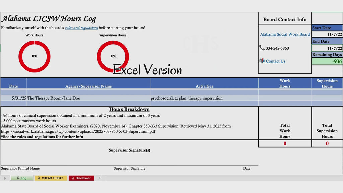Click the Start Date label cell
The height and width of the screenshot is (193, 343).
click(327, 28)
